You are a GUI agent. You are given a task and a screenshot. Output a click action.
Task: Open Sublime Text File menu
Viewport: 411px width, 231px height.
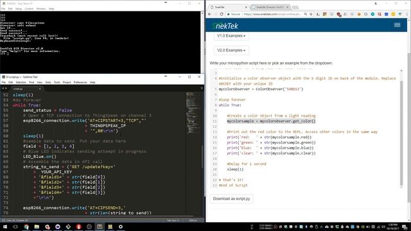[4, 82]
